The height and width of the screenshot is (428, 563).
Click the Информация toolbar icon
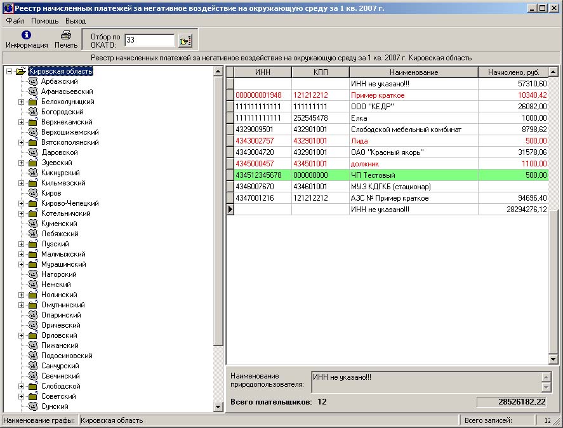click(x=27, y=35)
